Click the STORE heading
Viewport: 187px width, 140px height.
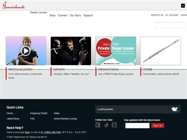pyautogui.click(x=148, y=69)
